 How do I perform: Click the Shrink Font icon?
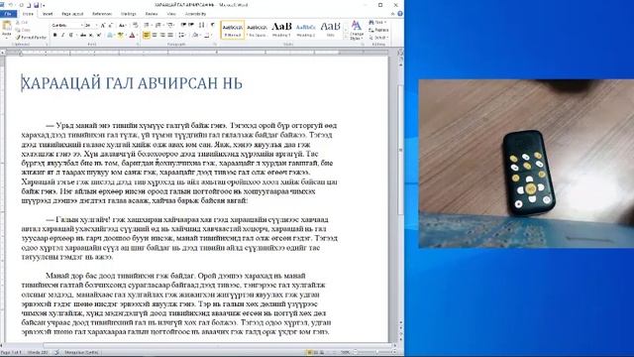click(110, 25)
